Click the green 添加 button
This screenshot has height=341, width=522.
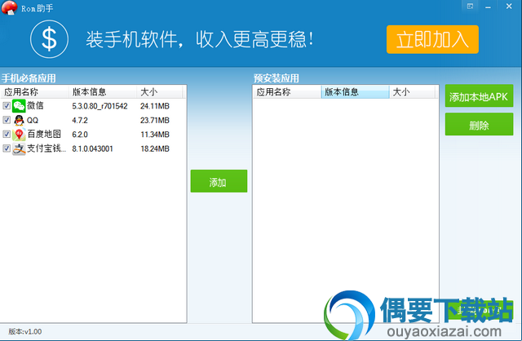[219, 181]
